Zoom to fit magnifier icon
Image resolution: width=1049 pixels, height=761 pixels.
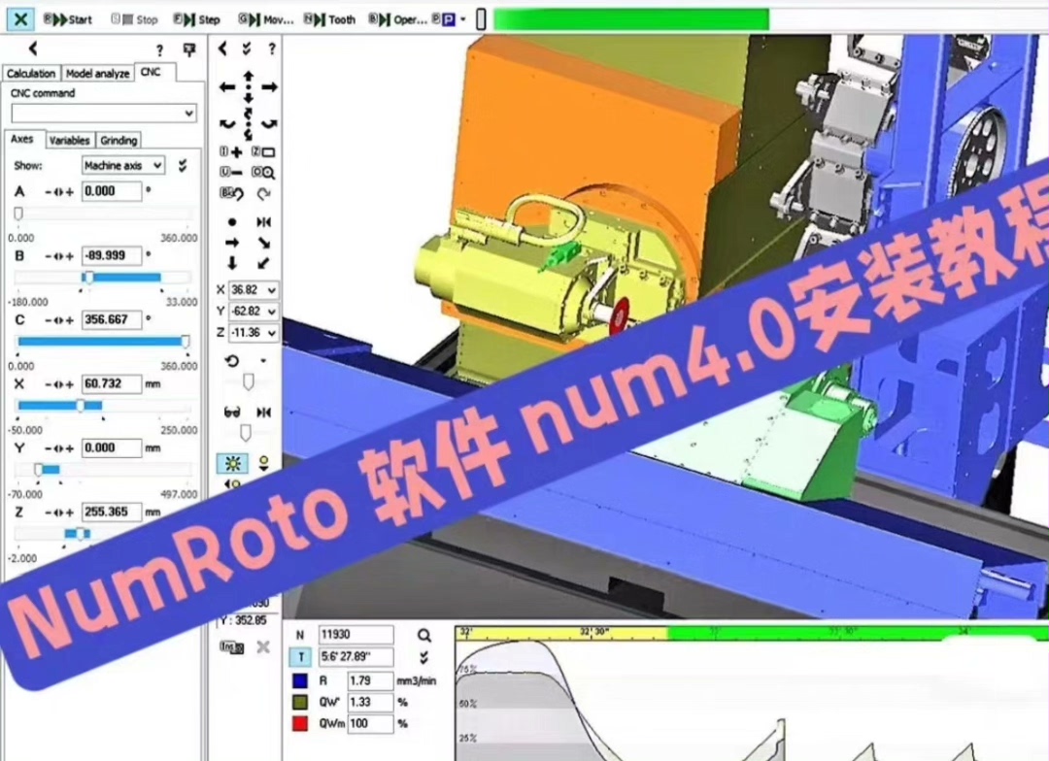pyautogui.click(x=263, y=173)
